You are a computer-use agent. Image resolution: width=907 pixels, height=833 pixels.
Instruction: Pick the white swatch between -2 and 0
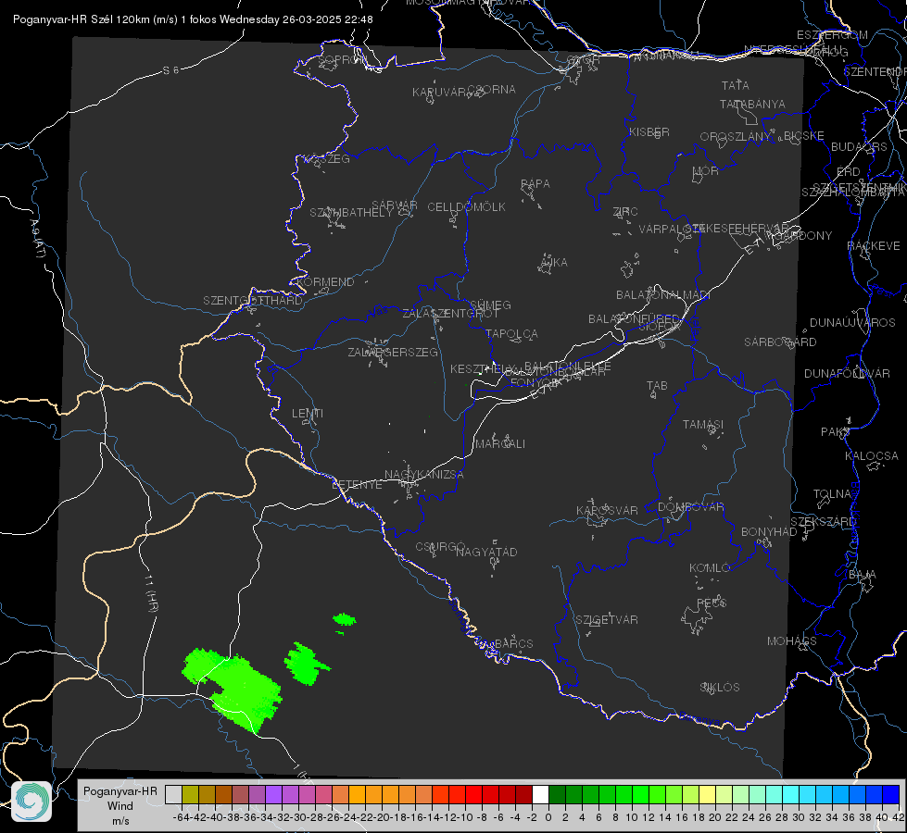[540, 794]
